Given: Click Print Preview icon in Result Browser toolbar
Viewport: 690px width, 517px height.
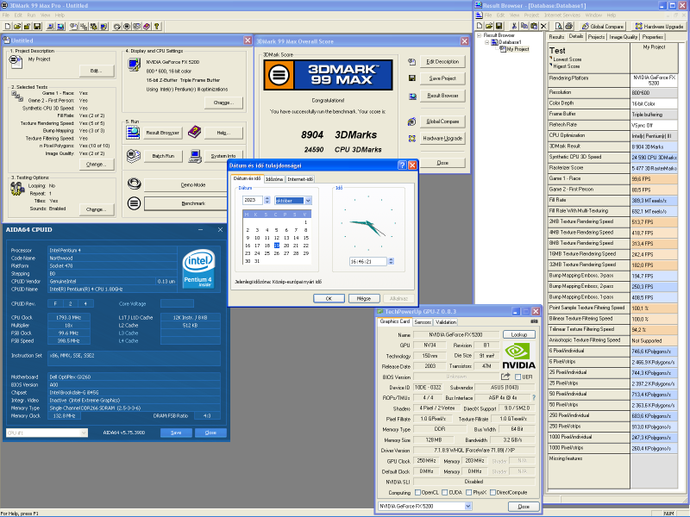Looking at the screenshot, I should (558, 27).
